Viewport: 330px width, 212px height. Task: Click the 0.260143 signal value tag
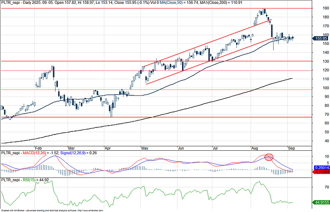click(x=322, y=168)
